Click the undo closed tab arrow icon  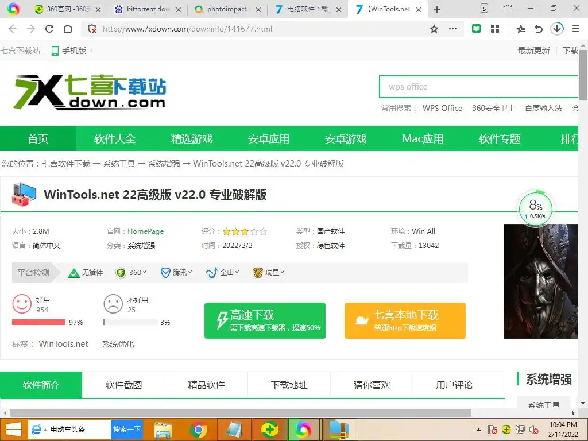click(x=539, y=29)
